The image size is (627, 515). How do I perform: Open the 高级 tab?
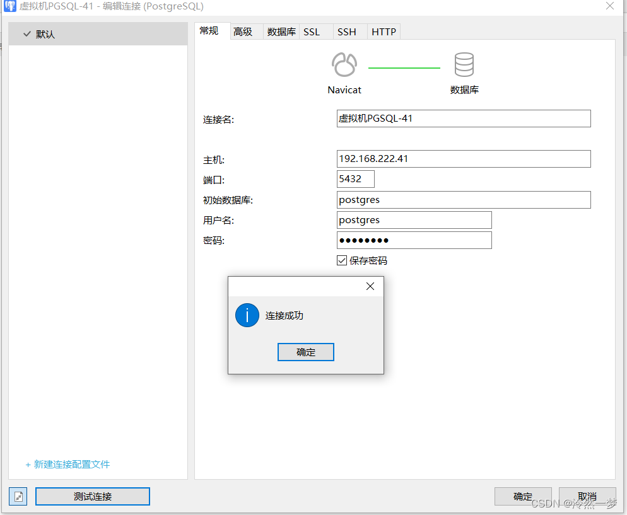tap(246, 32)
